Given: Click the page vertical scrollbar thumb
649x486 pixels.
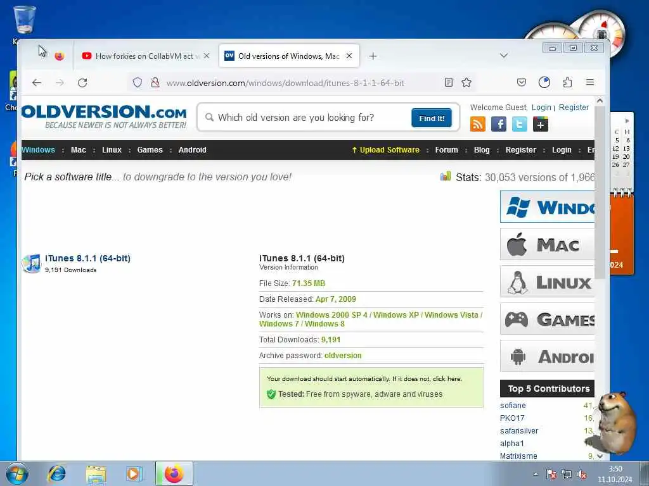Looking at the screenshot, I should [600, 192].
